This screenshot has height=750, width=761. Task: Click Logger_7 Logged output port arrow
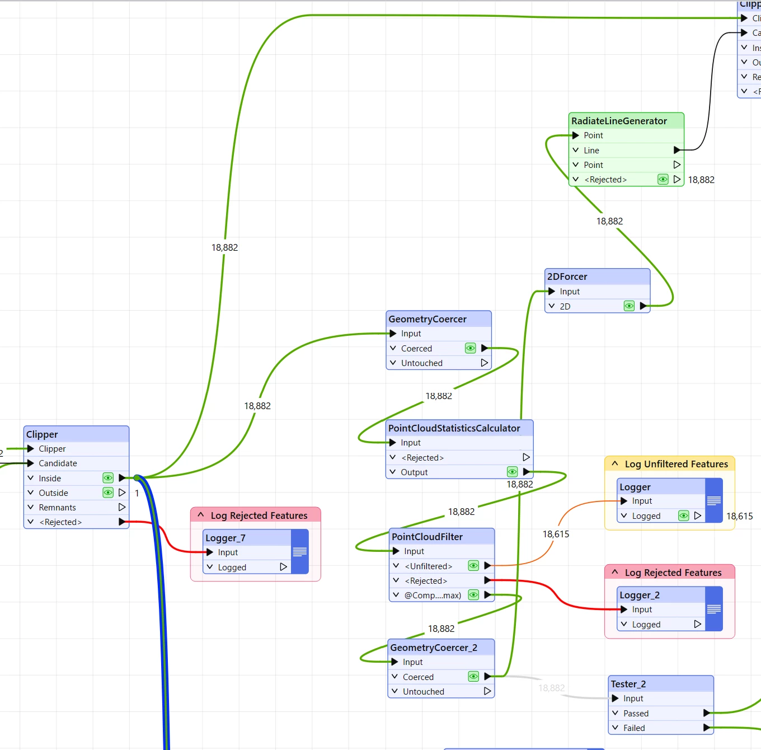click(x=283, y=567)
